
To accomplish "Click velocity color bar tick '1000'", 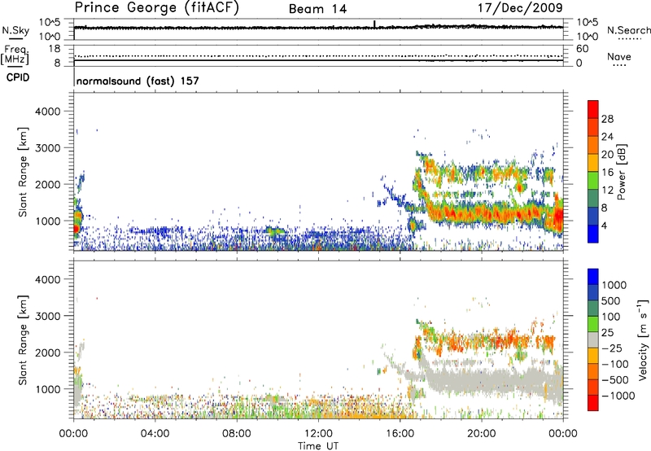I will [x=614, y=285].
